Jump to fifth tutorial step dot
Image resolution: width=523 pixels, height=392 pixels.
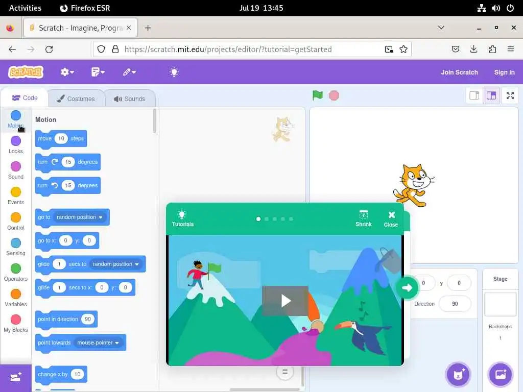click(291, 219)
